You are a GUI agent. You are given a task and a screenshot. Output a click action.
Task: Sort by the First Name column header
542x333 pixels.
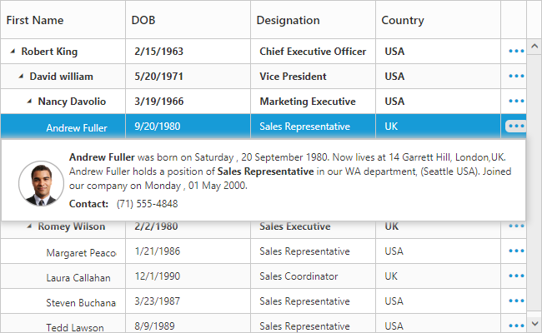coord(35,20)
